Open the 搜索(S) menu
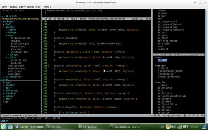 [x=30, y=7]
